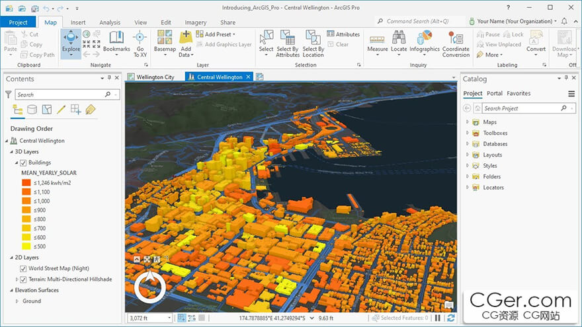This screenshot has height=327, width=582.
Task: Open the Project backstage tab
Action: [19, 22]
